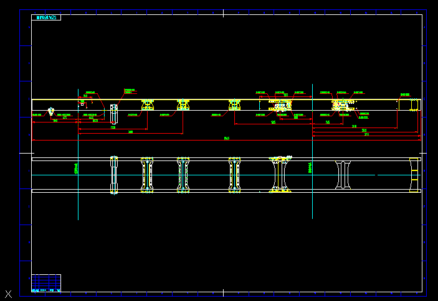This screenshot has height=301, width=438.
Task: Pick the large yellow bracket assembly right of cyan line
Action: 341,106
